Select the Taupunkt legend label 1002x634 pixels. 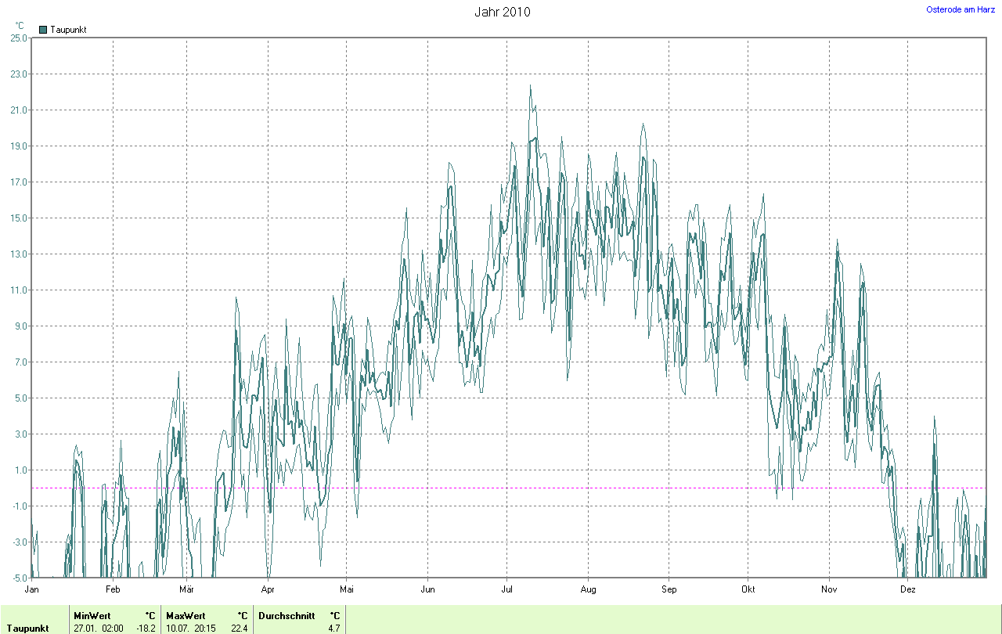pyautogui.click(x=68, y=30)
